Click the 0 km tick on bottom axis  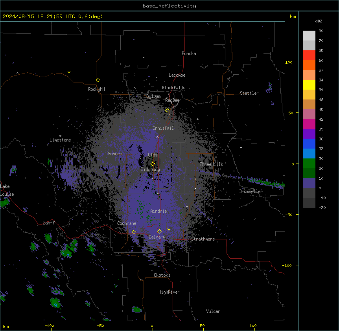(152, 325)
